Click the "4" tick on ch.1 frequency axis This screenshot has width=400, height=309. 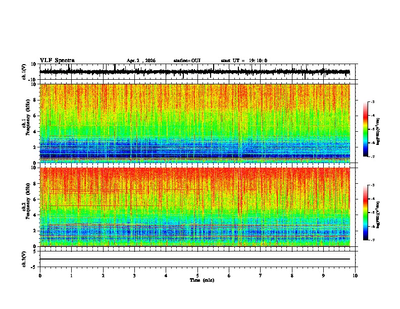coord(35,132)
